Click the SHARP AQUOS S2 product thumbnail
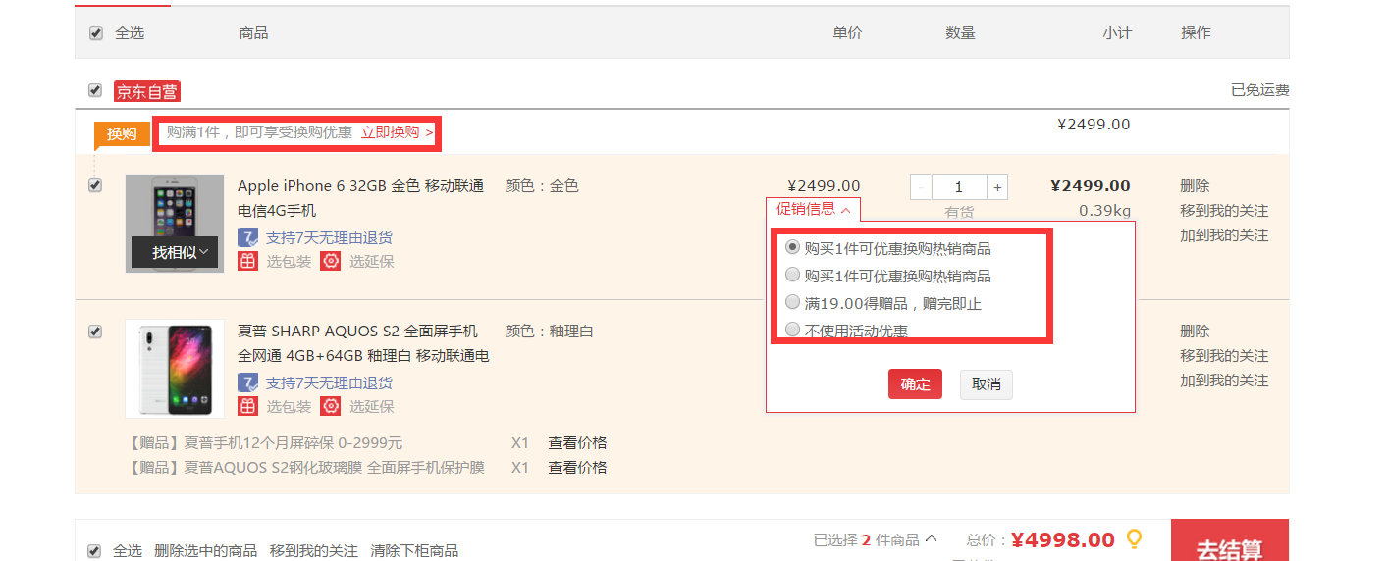 175,369
